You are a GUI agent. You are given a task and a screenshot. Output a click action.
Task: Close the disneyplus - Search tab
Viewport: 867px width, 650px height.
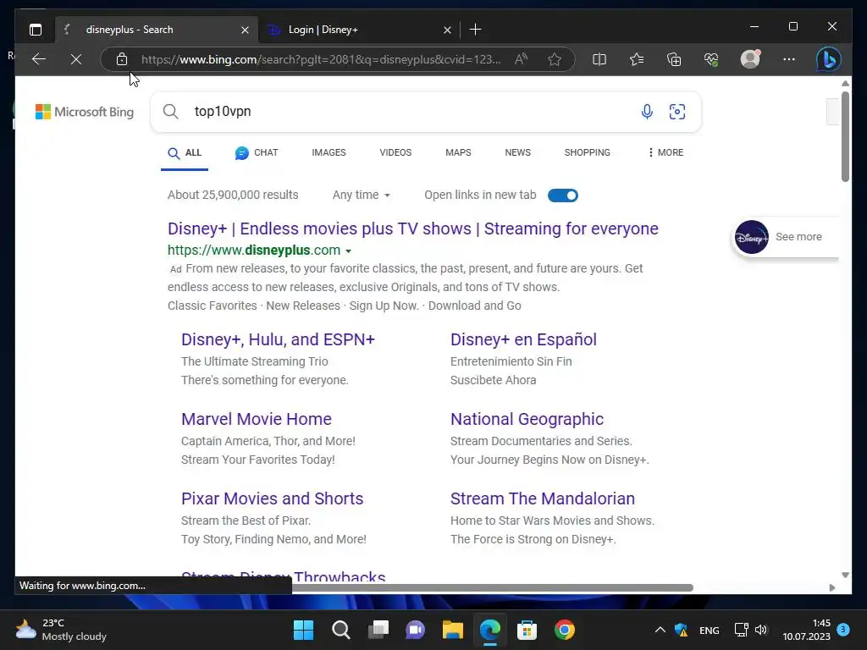tap(245, 30)
